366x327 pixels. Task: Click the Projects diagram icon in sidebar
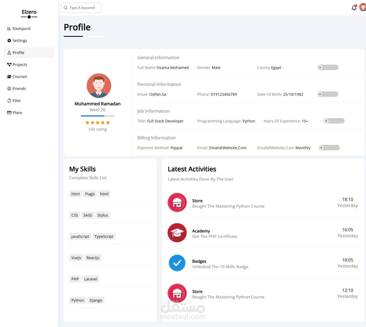[x=9, y=65]
